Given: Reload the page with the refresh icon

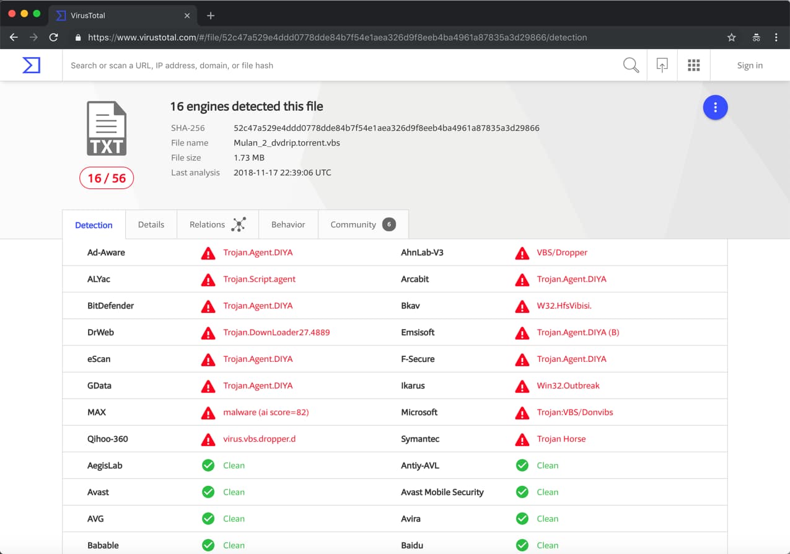Looking at the screenshot, I should tap(53, 37).
